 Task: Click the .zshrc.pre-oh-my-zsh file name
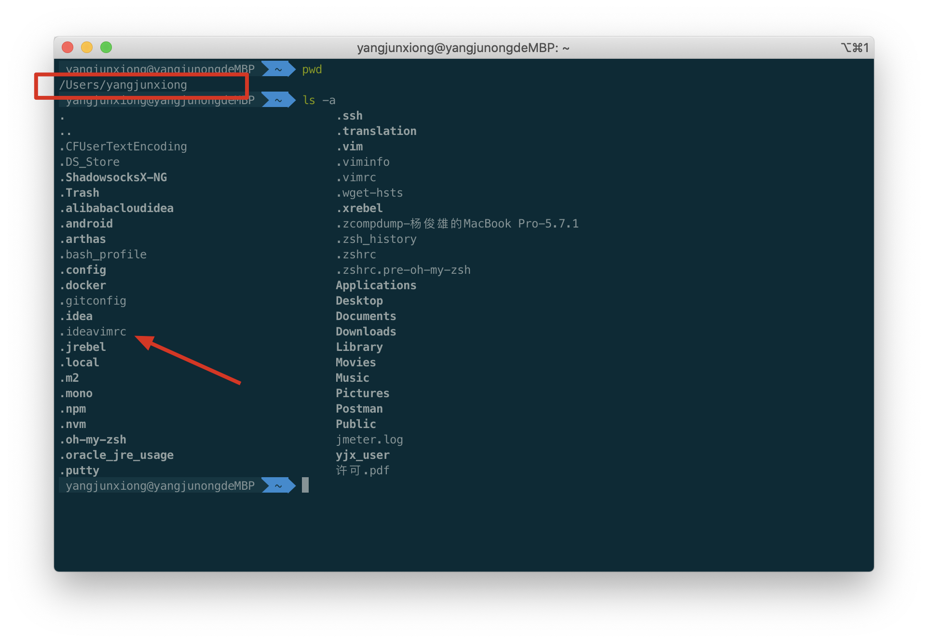[x=403, y=270]
